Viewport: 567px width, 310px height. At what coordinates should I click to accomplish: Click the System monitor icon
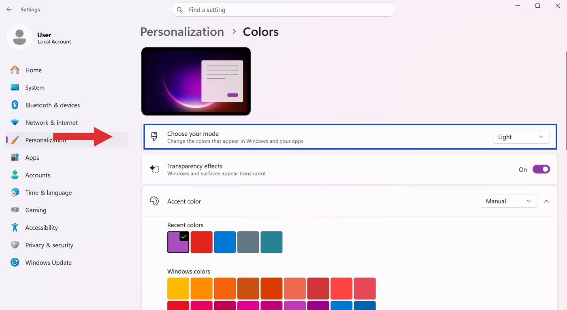[x=15, y=88]
